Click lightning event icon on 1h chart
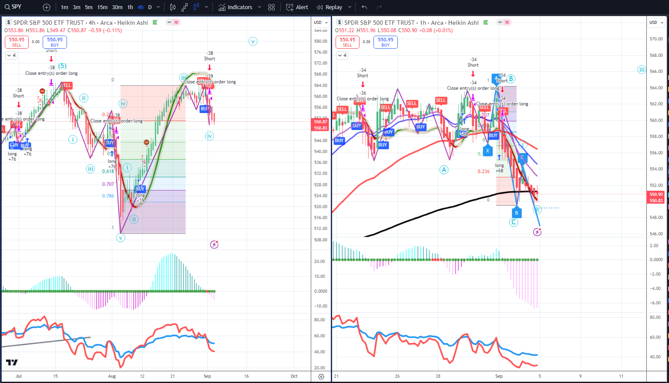669x383 pixels. [537, 232]
